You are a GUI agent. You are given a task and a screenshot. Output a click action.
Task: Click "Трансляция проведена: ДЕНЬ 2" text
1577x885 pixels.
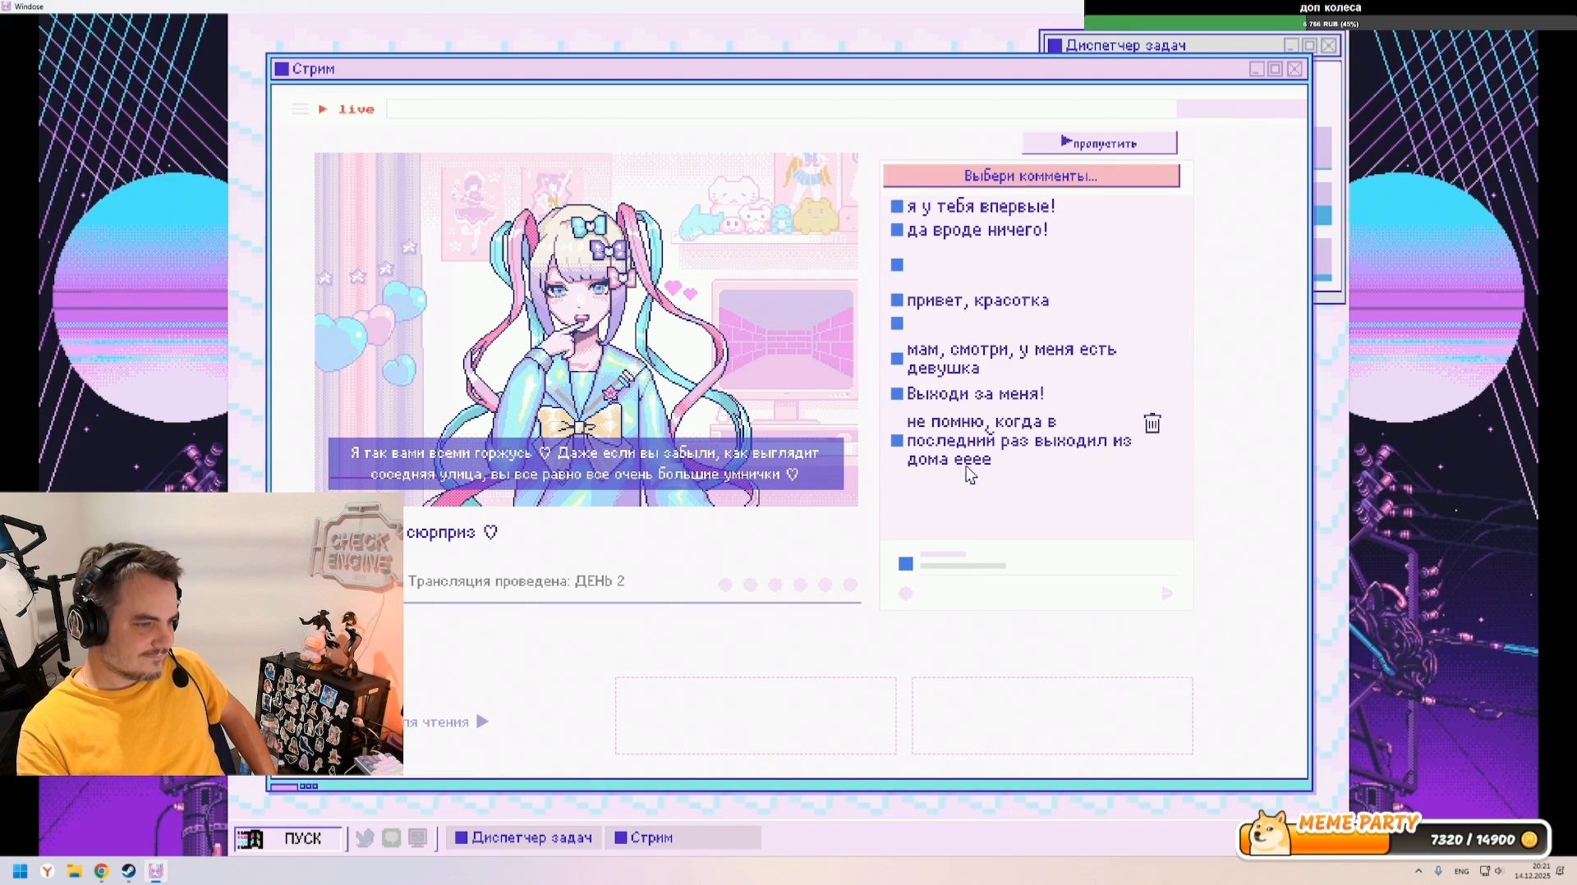tap(516, 581)
